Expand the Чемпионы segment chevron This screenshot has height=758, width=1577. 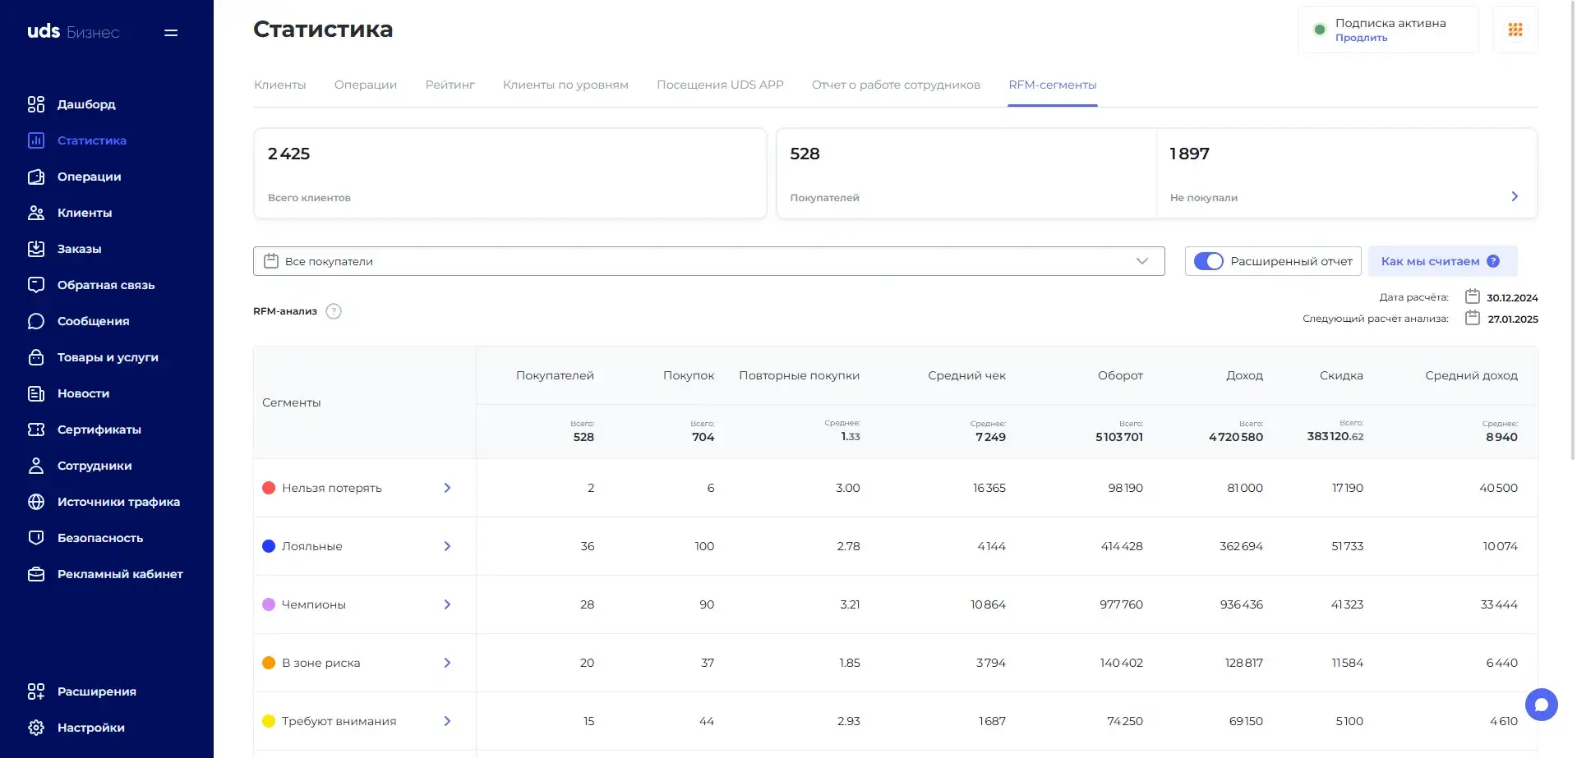447,604
